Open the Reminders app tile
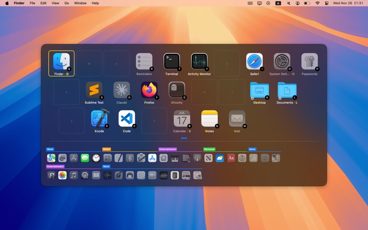Image resolution: width=368 pixels, height=230 pixels. pos(144,63)
